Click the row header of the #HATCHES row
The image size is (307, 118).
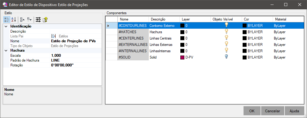(x=112, y=32)
